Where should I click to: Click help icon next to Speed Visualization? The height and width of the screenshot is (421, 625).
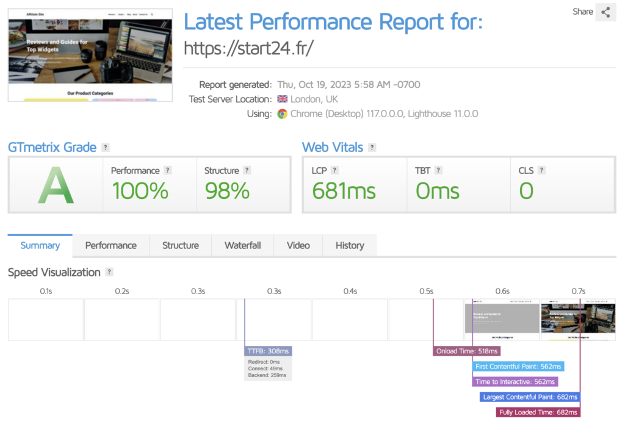click(x=109, y=272)
